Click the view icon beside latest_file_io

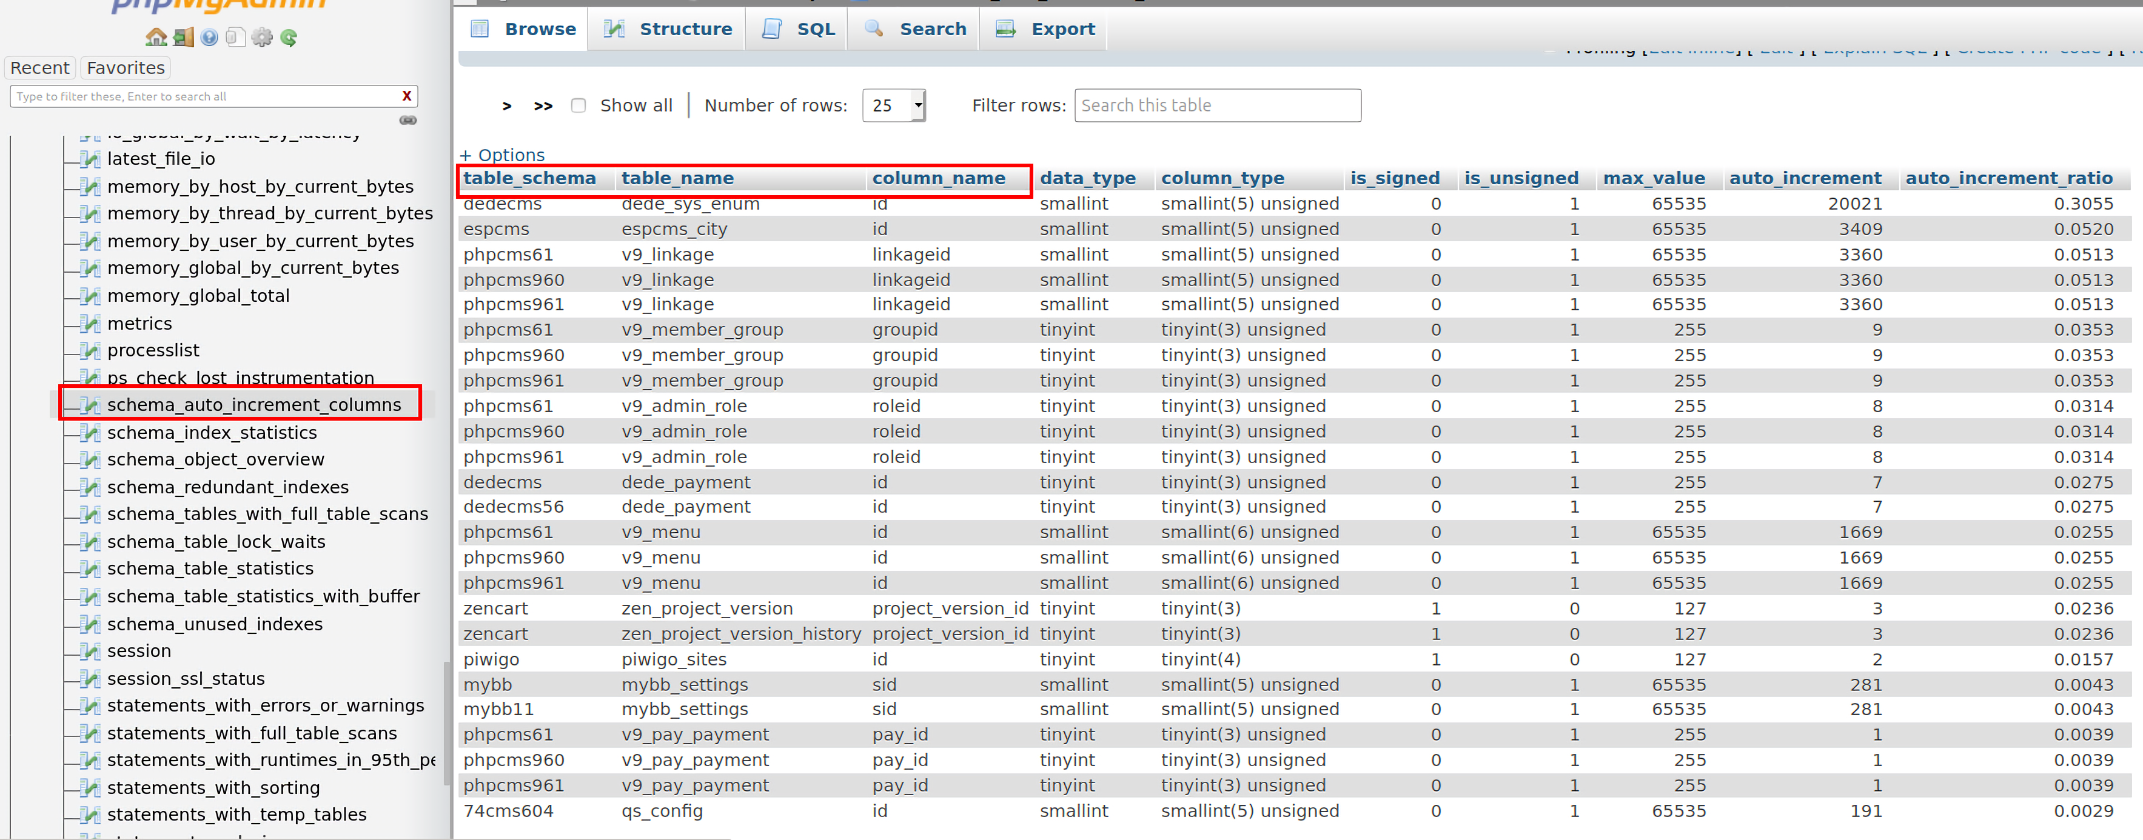[90, 159]
